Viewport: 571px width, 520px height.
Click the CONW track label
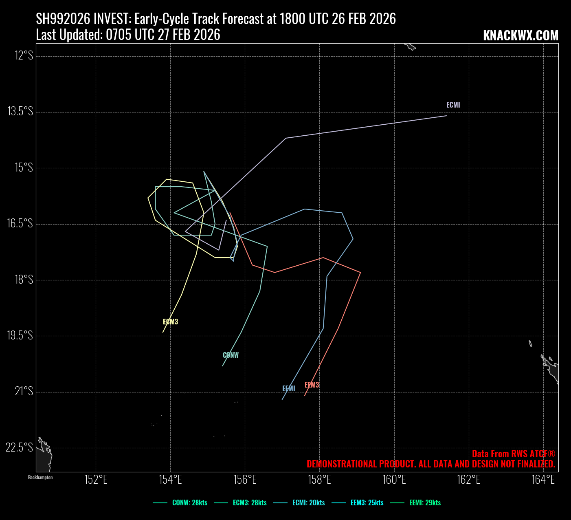point(231,355)
